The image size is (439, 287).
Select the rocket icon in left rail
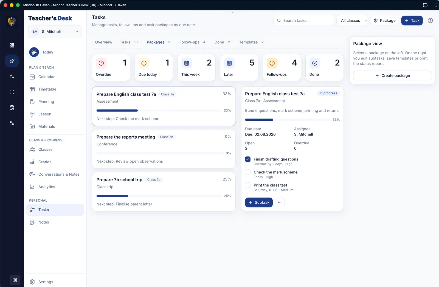pyautogui.click(x=12, y=61)
